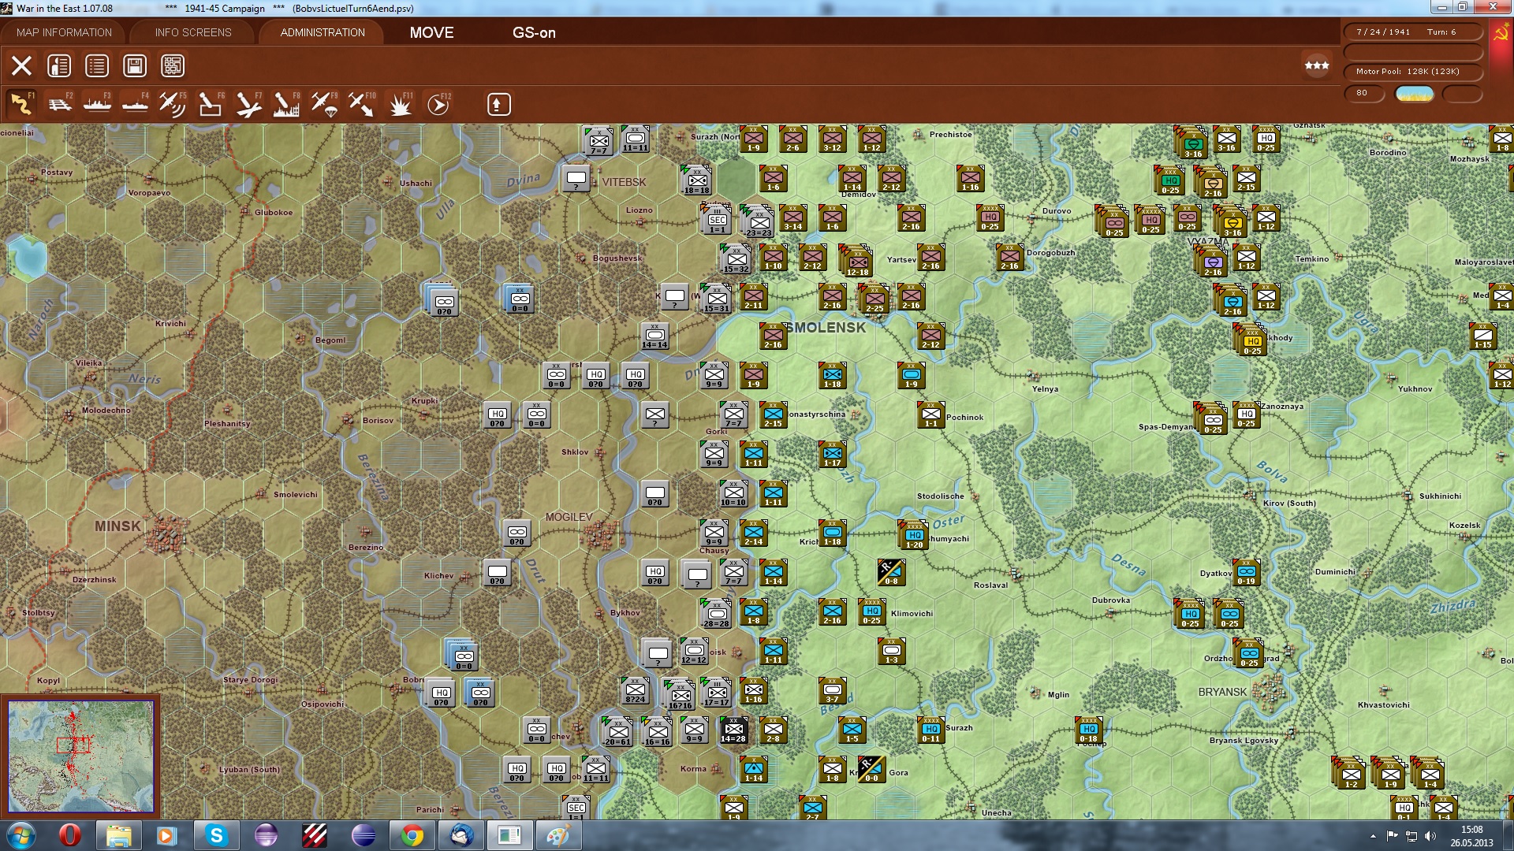Open the Map Information tab
This screenshot has height=851, width=1514.
64,32
